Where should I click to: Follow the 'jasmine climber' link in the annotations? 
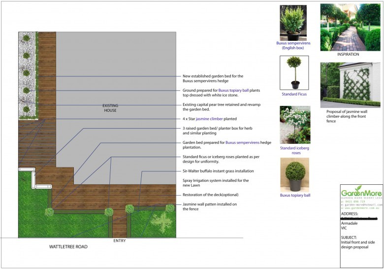(209, 119)
